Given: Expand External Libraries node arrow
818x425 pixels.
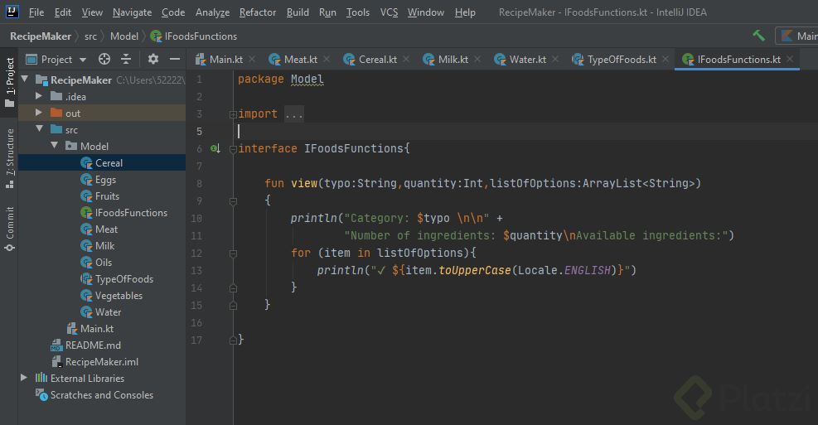Looking at the screenshot, I should (x=24, y=378).
